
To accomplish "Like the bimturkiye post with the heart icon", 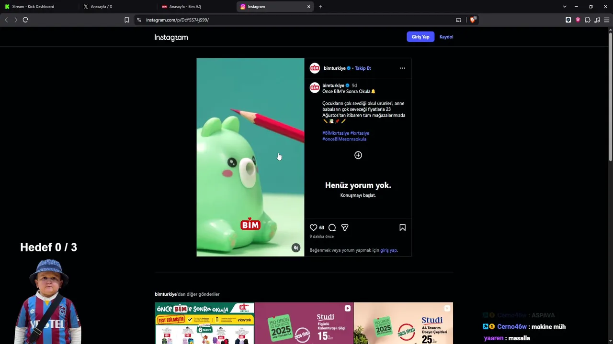I will pos(313,228).
